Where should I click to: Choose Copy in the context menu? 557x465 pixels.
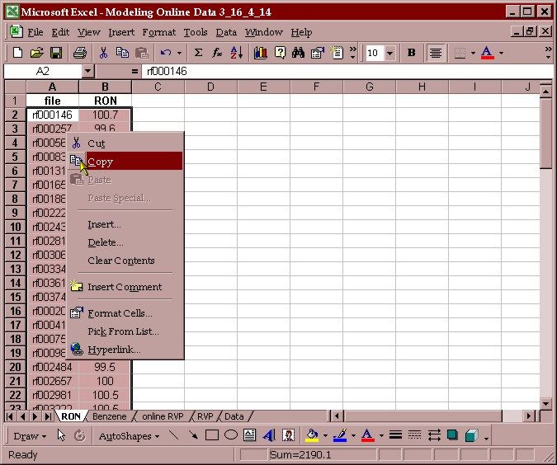[125, 161]
